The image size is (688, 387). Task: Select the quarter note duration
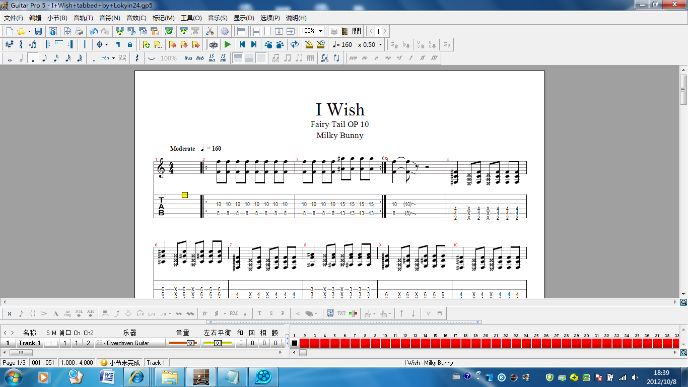[x=33, y=58]
